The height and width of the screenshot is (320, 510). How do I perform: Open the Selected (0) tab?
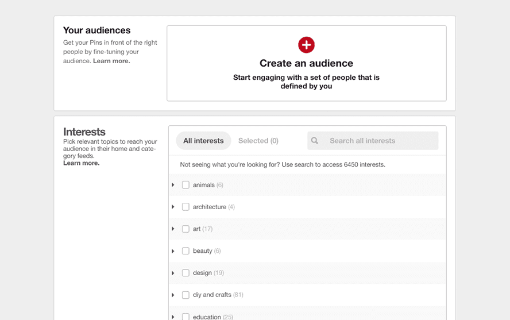click(x=258, y=141)
